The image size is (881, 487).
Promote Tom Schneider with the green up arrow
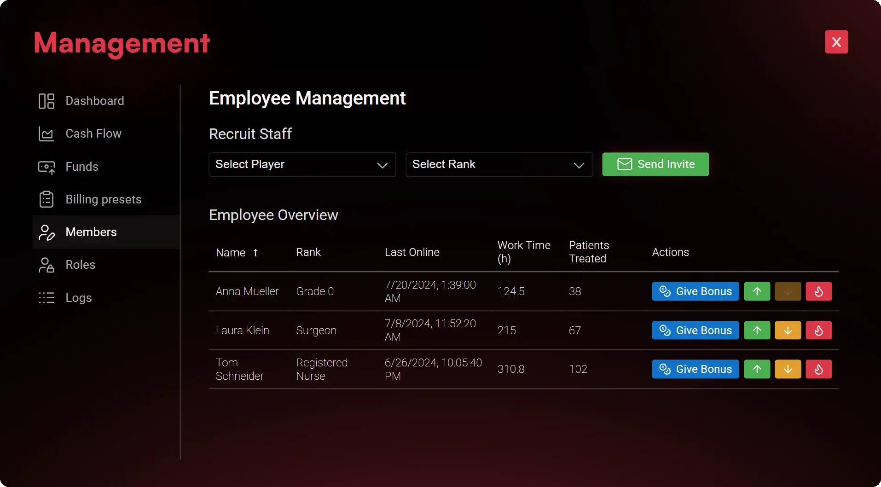pyautogui.click(x=757, y=369)
